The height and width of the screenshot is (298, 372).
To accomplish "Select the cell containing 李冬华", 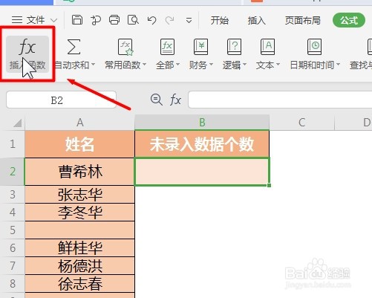I will click(x=79, y=213).
